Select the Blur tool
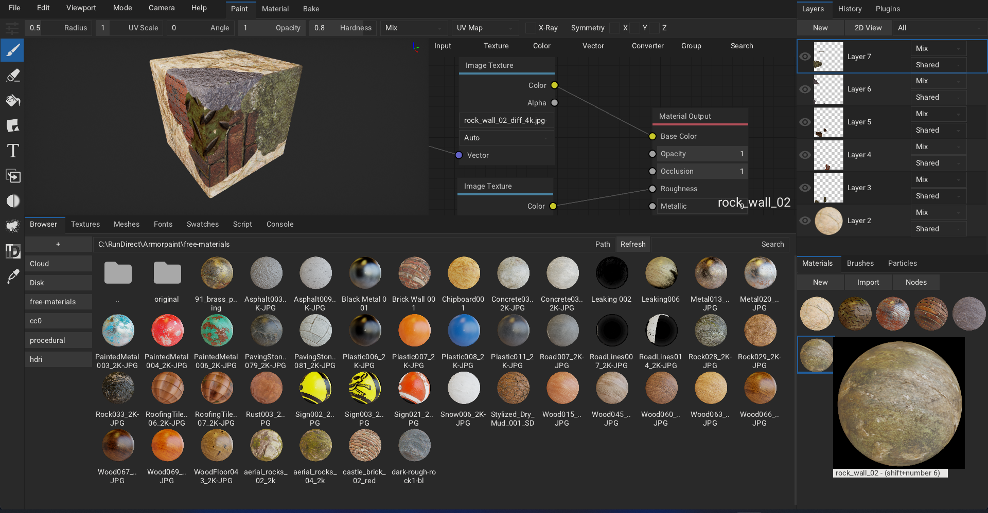The height and width of the screenshot is (513, 988). tap(12, 200)
